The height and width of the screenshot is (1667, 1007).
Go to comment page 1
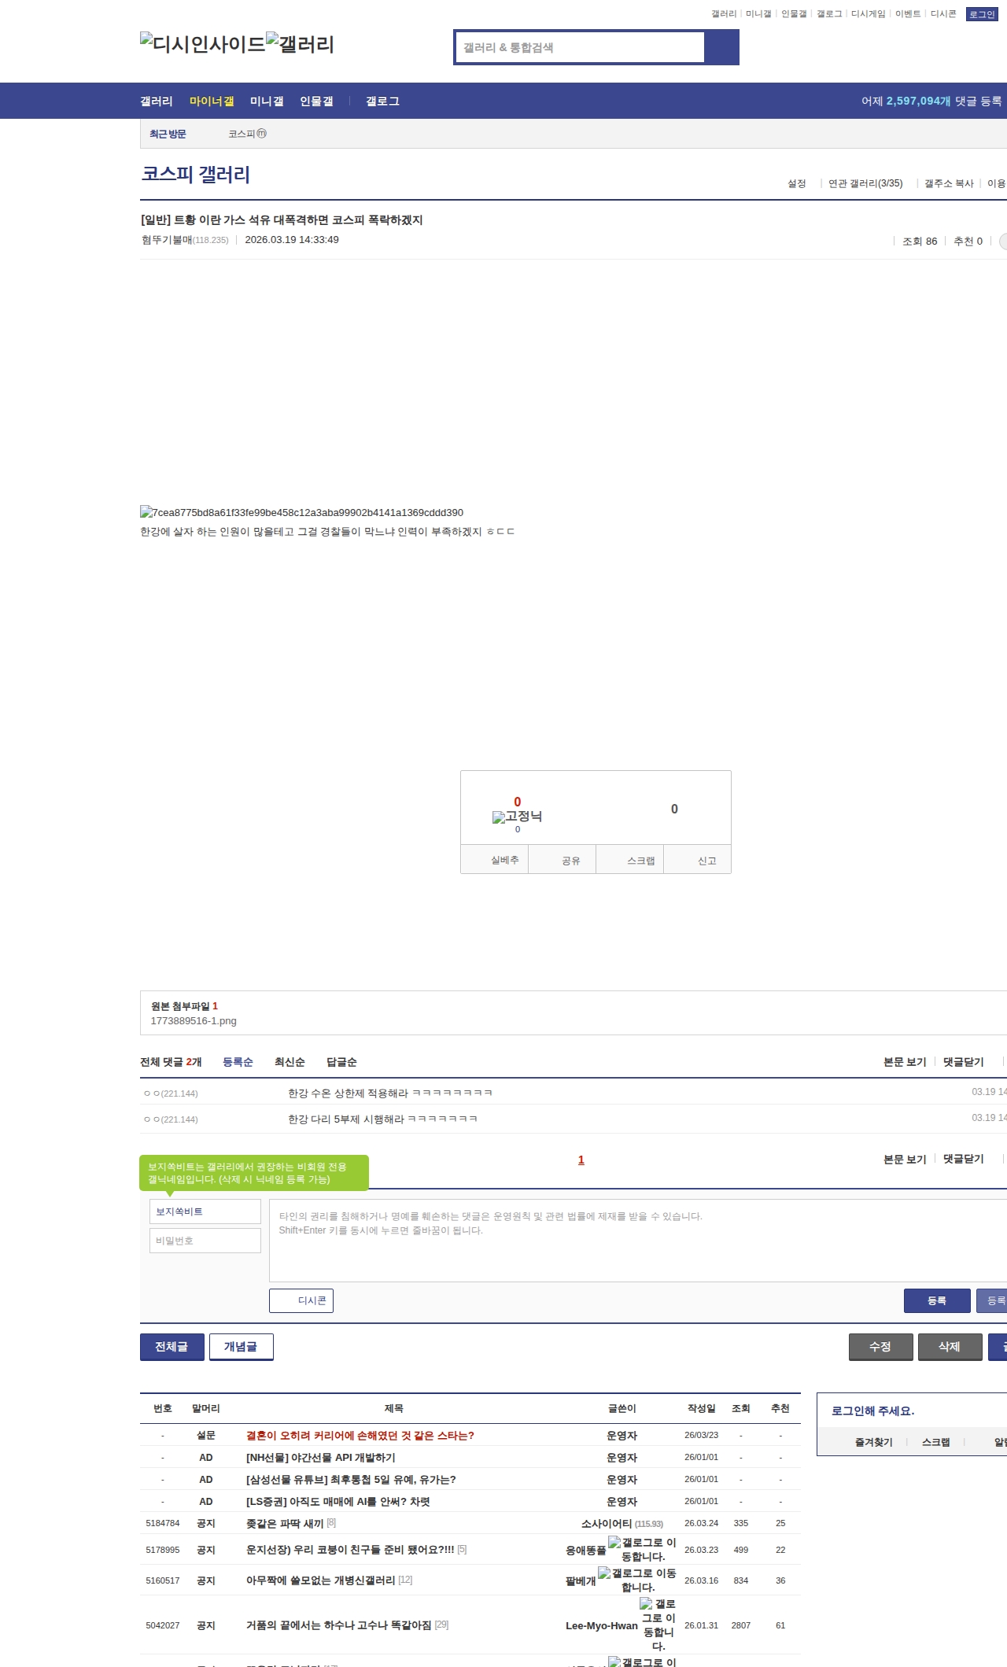[581, 1160]
